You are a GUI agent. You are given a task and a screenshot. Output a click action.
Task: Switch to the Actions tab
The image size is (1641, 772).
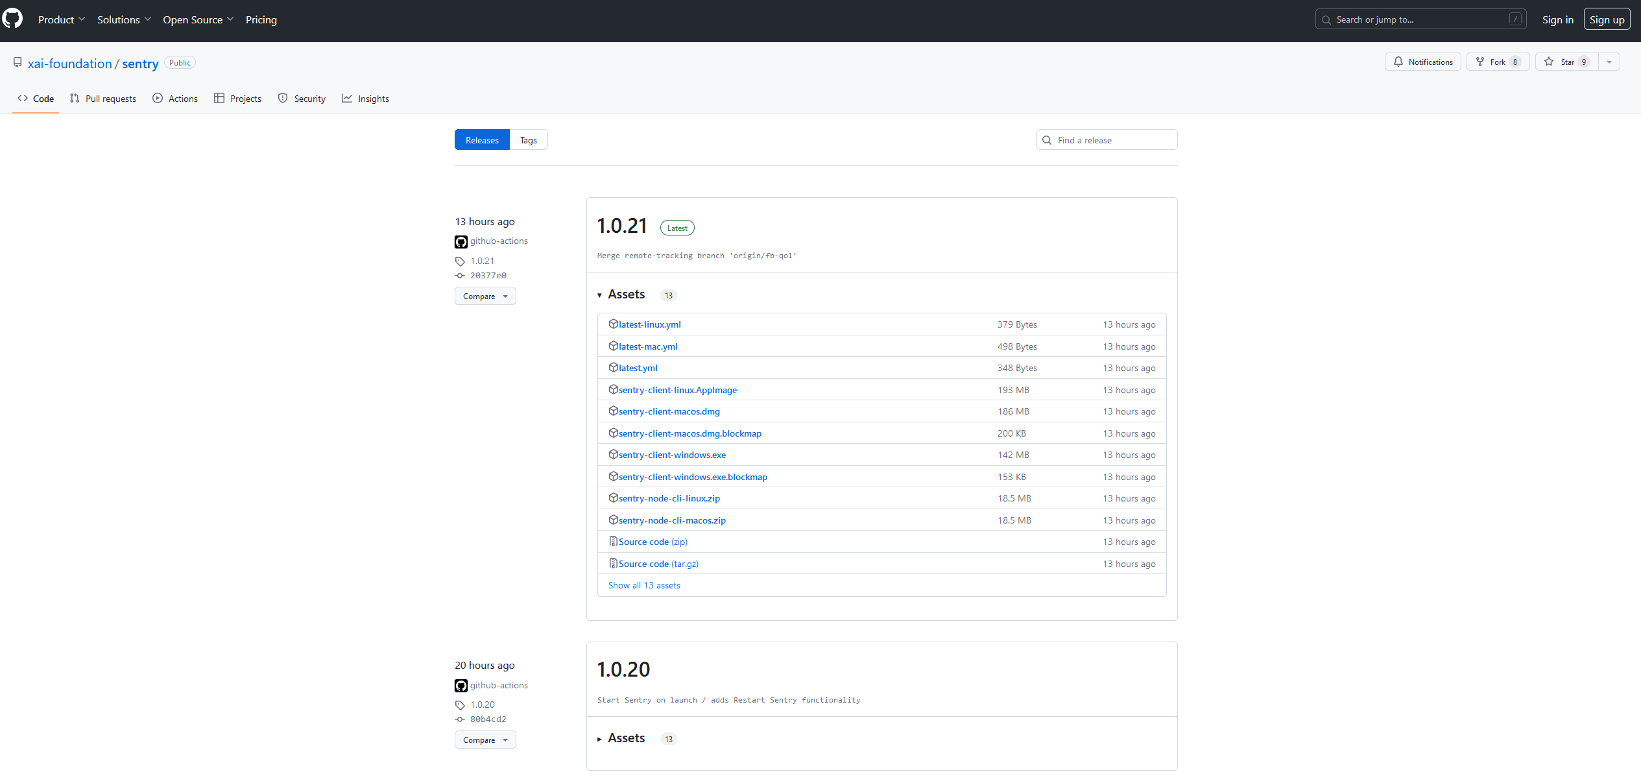175,99
